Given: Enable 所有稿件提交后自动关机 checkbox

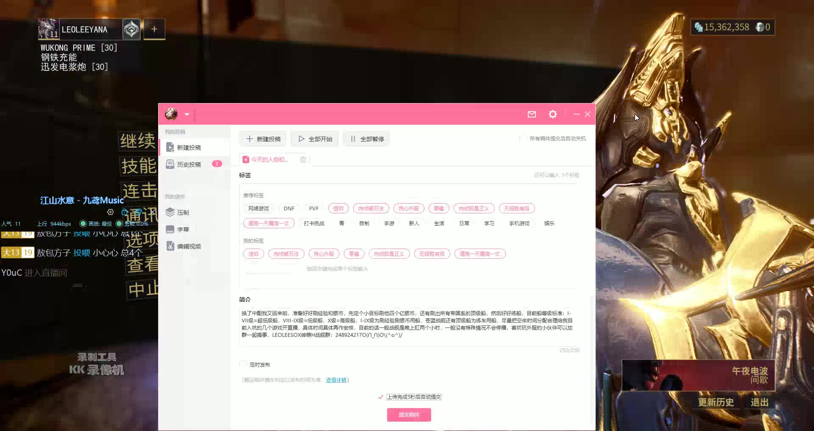Looking at the screenshot, I should [524, 138].
